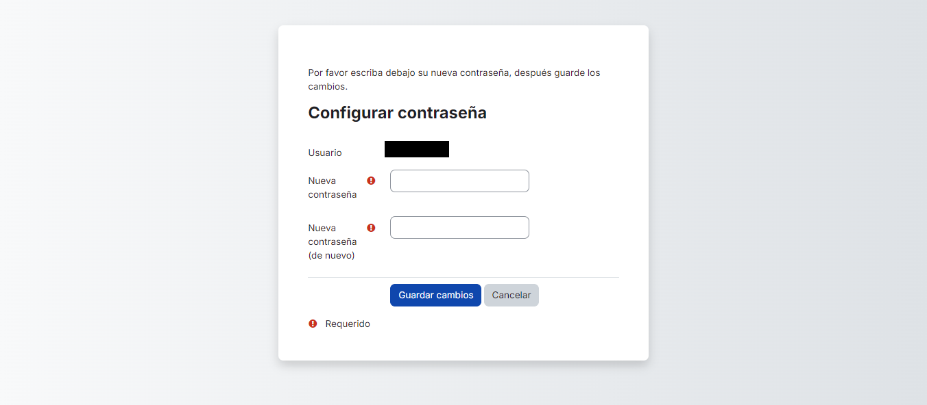Screen dimensions: 927x405
Task: Click the required icon beside Nueva contraseña (de nuevo)
Action: coord(371,228)
